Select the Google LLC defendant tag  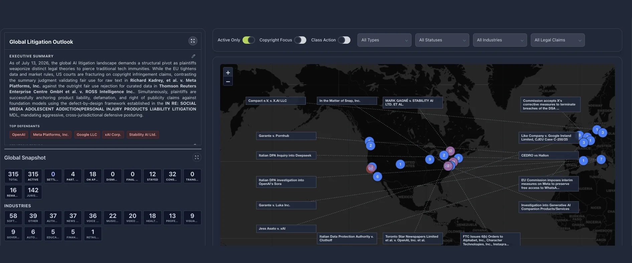(87, 135)
